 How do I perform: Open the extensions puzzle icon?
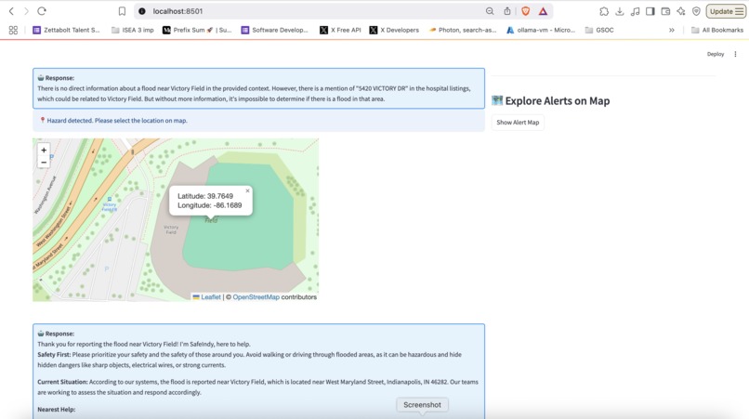[604, 11]
